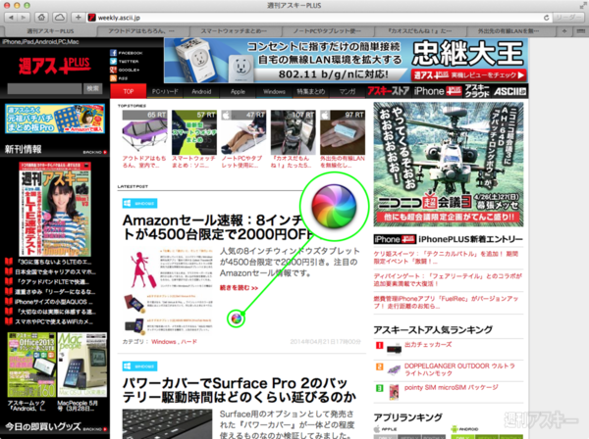
Task: Open a new tab with tab bar plus
Action: (563, 31)
